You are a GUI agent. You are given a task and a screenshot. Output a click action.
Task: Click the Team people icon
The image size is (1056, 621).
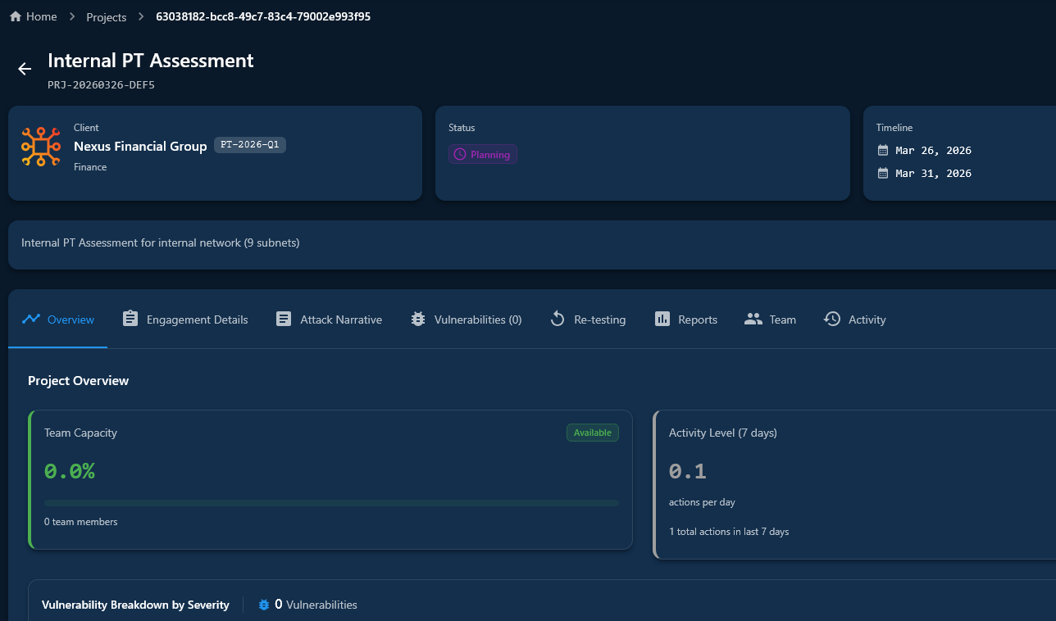point(753,320)
